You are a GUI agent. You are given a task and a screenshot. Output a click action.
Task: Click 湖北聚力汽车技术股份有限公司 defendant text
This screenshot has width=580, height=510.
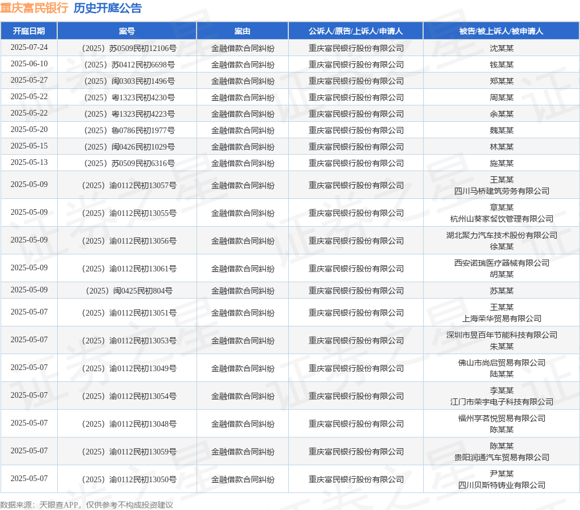point(502,235)
